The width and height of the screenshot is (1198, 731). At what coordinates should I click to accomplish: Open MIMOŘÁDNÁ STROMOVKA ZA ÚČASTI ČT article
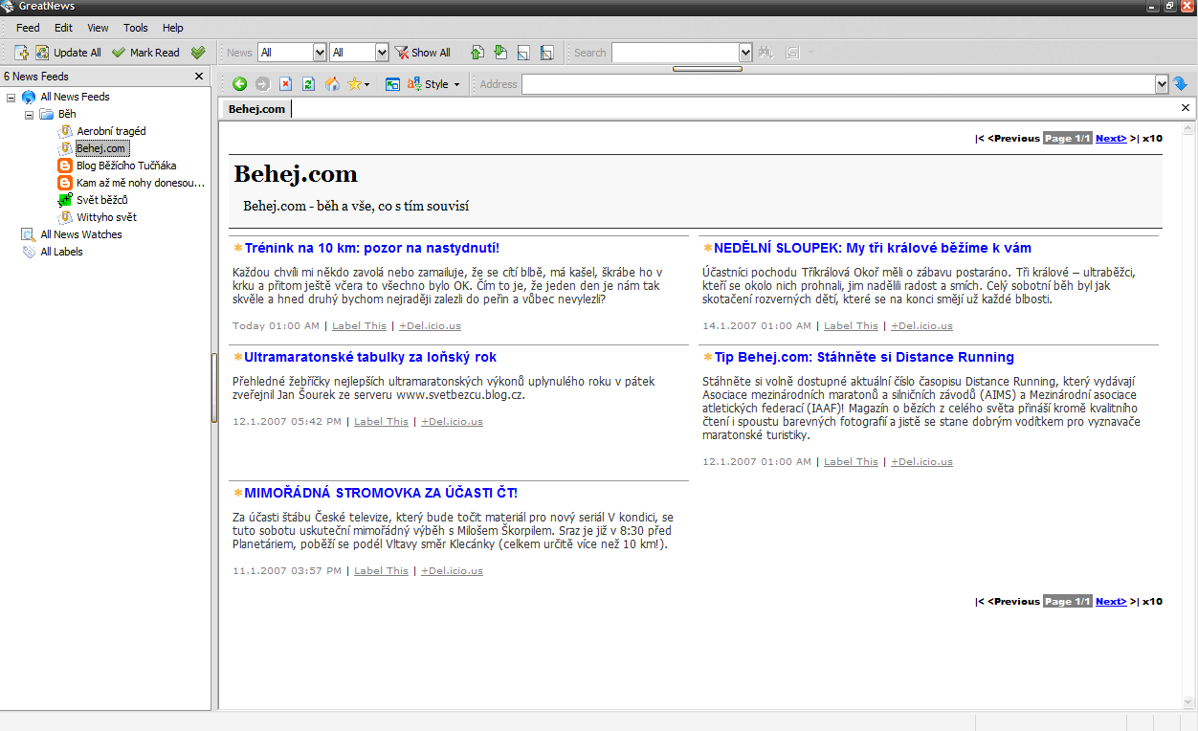tap(381, 493)
